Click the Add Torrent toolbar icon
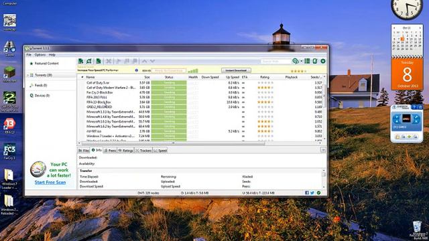The height and width of the screenshot is (241, 429). click(80, 61)
